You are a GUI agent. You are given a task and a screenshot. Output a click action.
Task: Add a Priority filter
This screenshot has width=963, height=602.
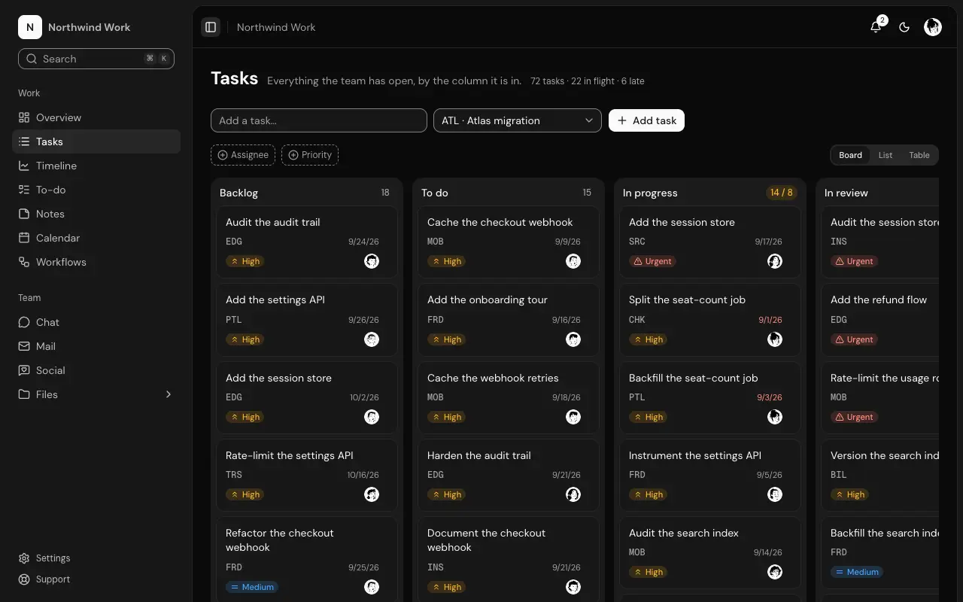tap(310, 155)
